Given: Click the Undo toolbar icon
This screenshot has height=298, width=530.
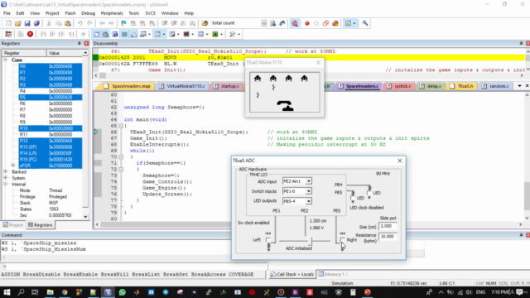Looking at the screenshot, I should coord(80,23).
